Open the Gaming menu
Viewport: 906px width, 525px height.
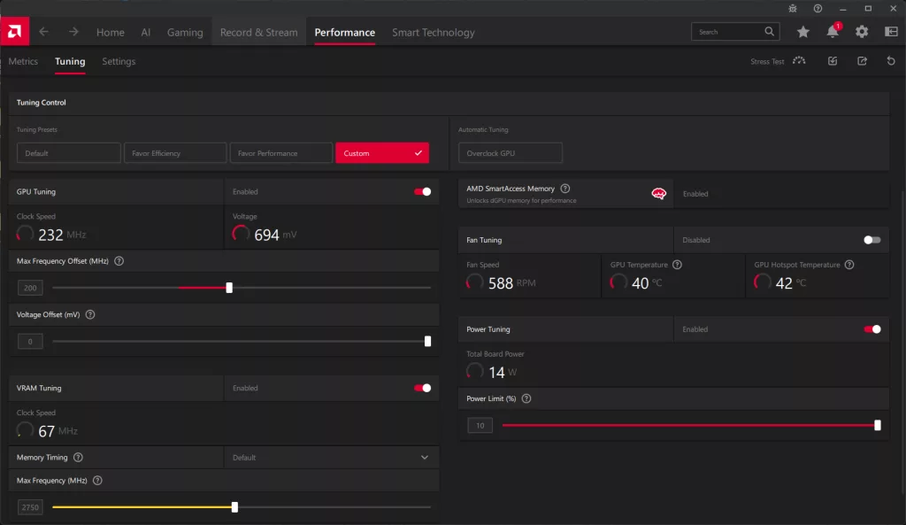[x=185, y=32]
